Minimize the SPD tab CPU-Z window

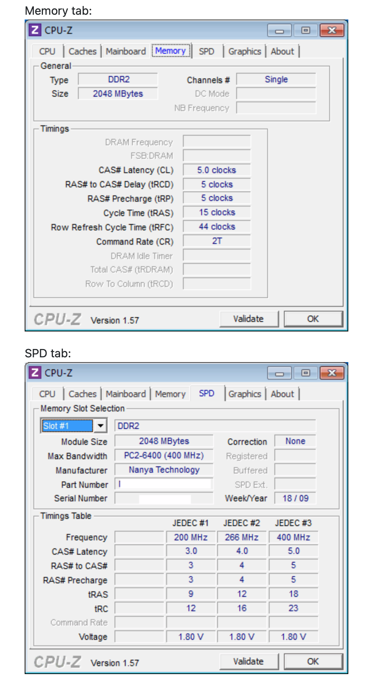click(x=280, y=373)
